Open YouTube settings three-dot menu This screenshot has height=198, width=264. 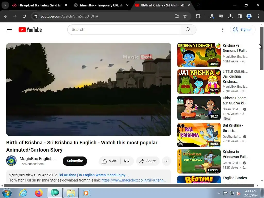[222, 30]
